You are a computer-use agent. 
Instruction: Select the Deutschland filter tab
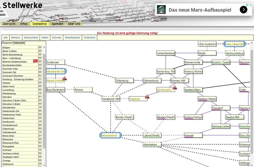click(31, 37)
